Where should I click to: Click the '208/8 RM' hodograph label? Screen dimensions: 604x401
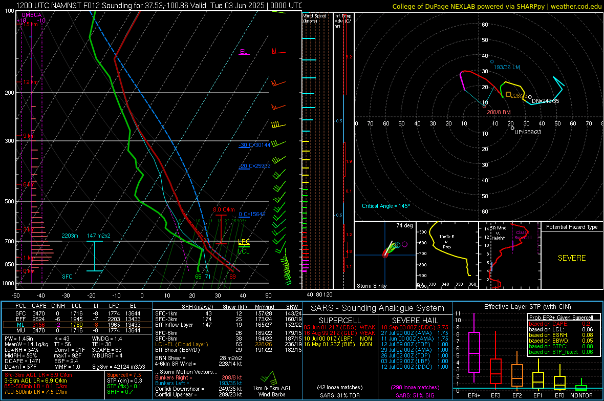point(499,112)
